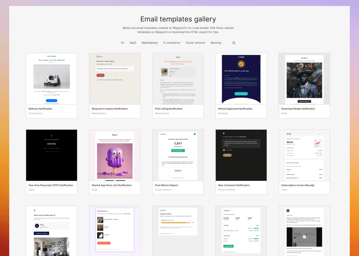Click the First Listing Notification title
The image size is (359, 256).
point(169,109)
